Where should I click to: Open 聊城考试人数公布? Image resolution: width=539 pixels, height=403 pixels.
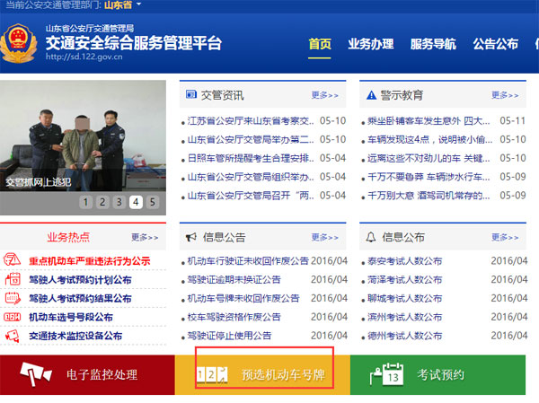pyautogui.click(x=405, y=298)
